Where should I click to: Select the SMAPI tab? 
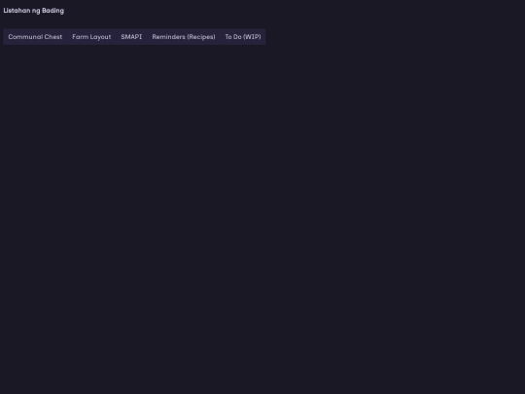131,37
